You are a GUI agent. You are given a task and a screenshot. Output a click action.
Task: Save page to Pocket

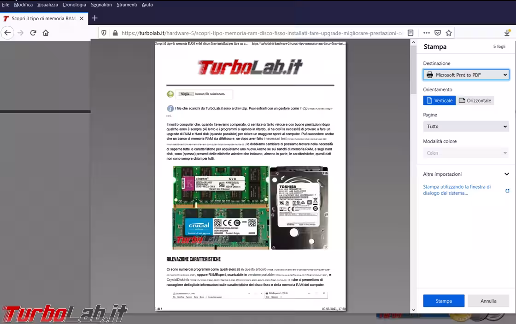[438, 33]
